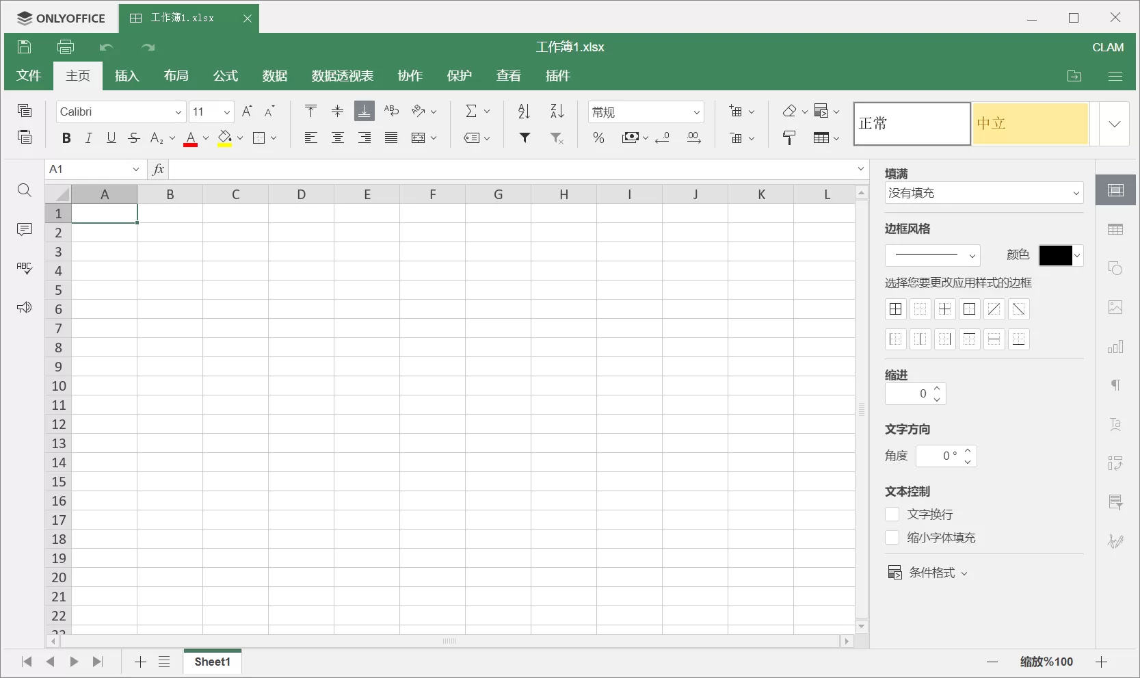1140x678 pixels.
Task: Insert an AutoSum formula
Action: click(473, 111)
